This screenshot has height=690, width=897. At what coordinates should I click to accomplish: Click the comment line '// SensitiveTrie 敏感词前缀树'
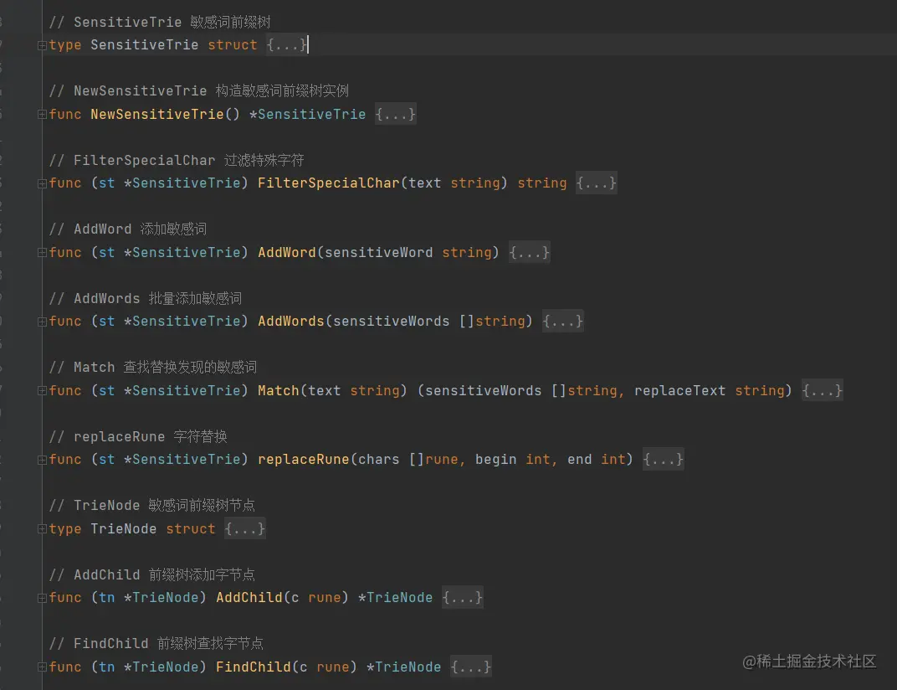(160, 22)
